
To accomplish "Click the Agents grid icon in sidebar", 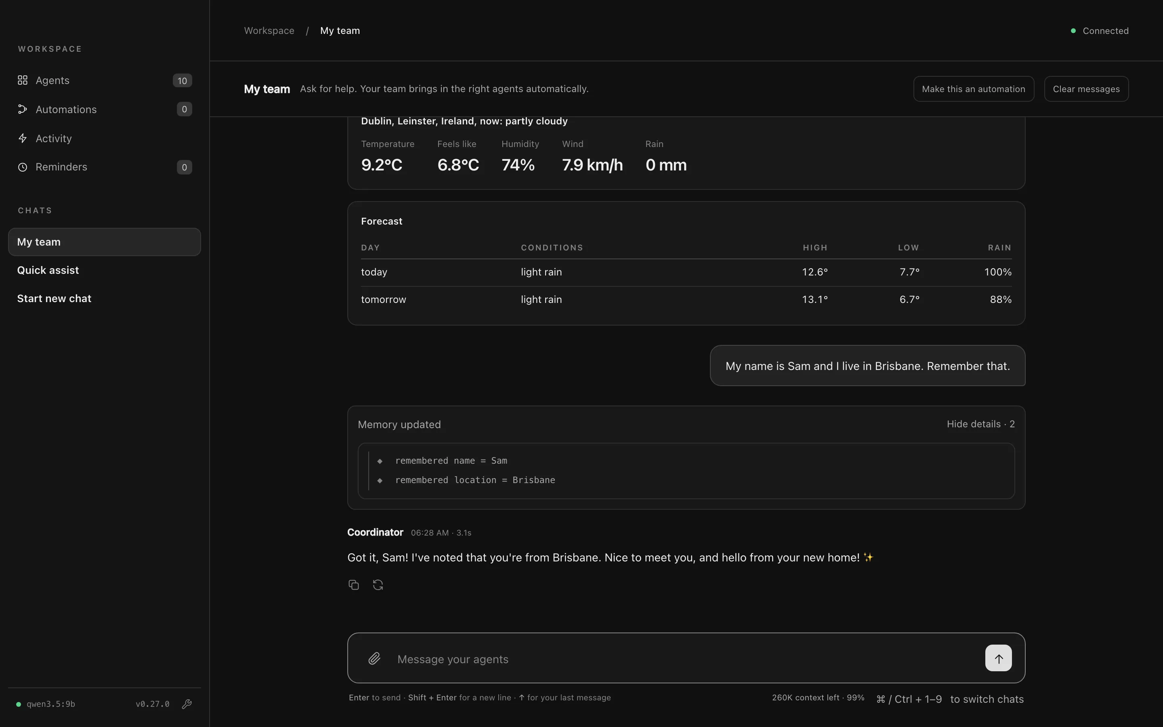I will (x=23, y=80).
